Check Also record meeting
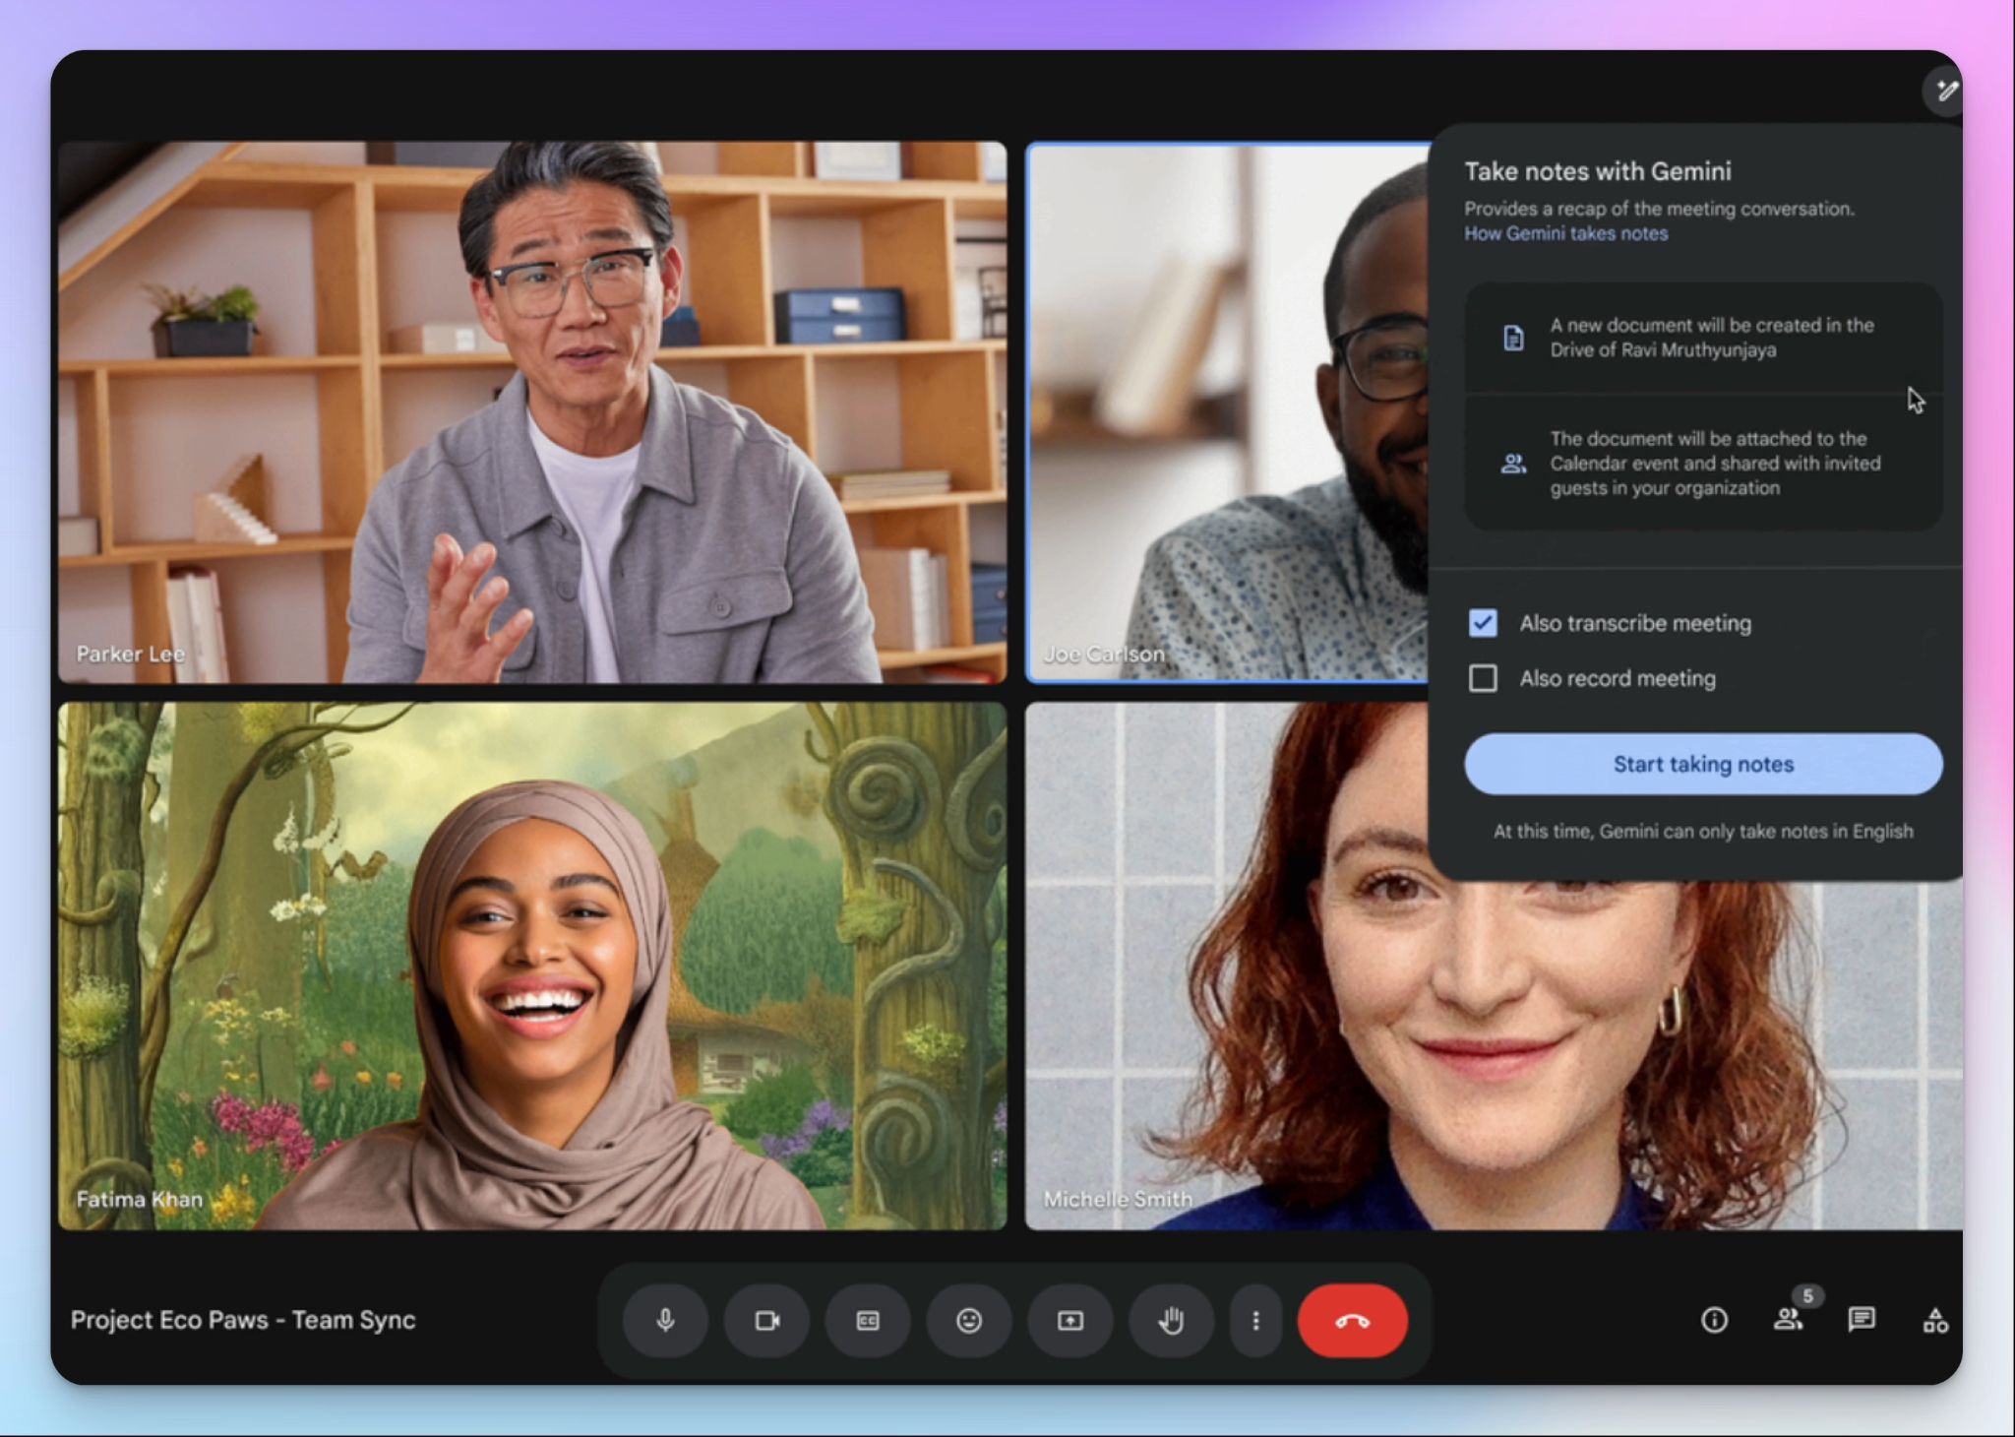2015x1437 pixels. click(x=1483, y=678)
